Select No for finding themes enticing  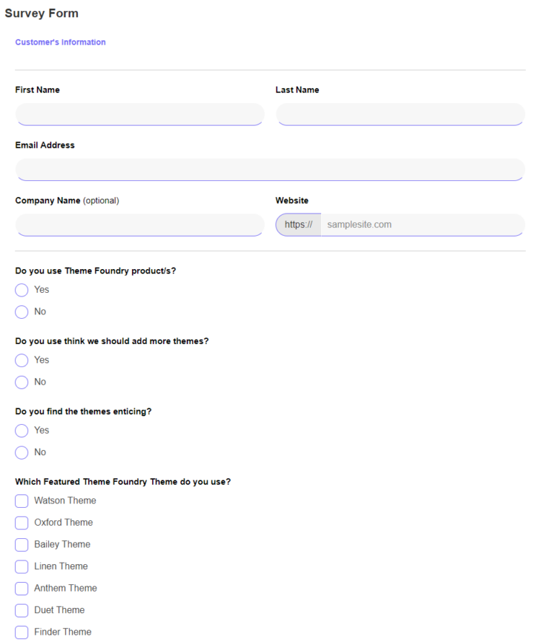(22, 452)
